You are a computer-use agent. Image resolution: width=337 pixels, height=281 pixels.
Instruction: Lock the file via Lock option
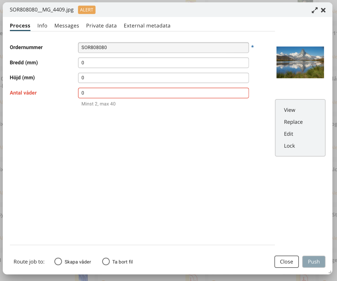point(289,146)
